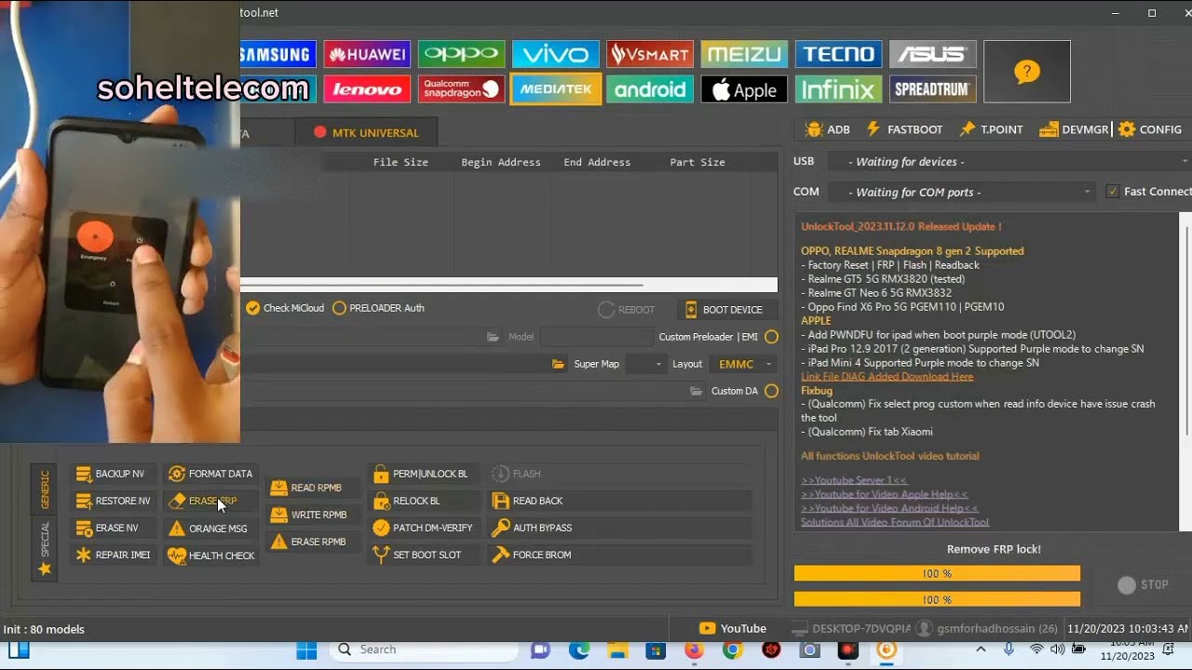
Task: Open the Apple brand section
Action: pos(743,89)
